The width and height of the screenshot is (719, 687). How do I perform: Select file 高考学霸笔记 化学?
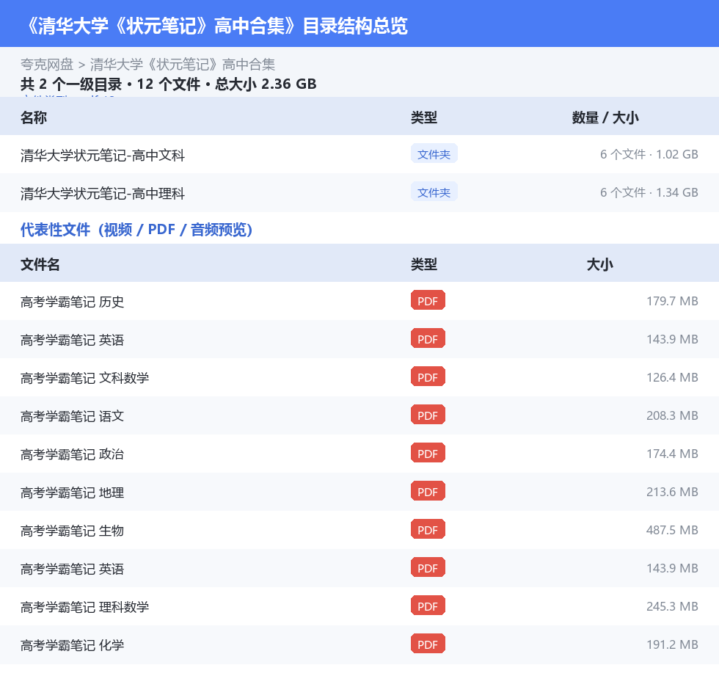72,645
